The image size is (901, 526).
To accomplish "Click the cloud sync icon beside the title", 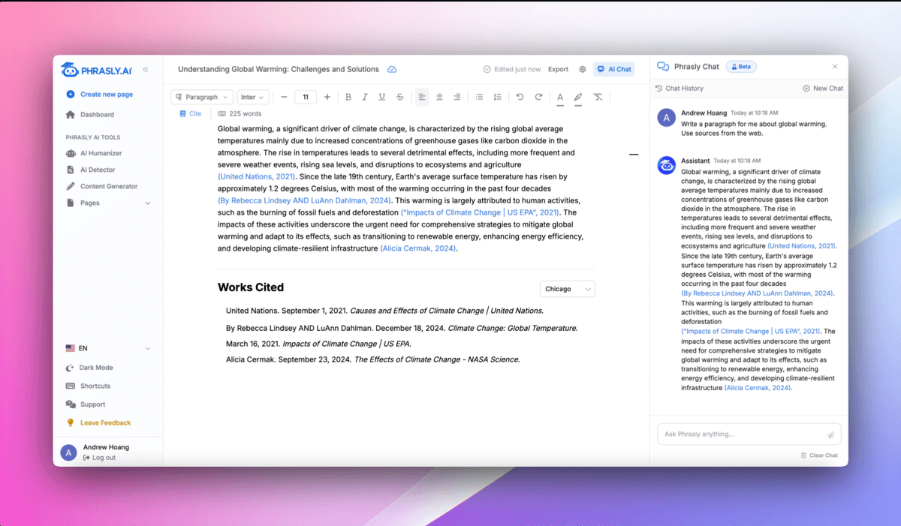I will 392,69.
